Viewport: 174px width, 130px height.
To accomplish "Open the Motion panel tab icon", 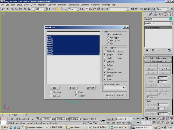I will coord(161,14).
